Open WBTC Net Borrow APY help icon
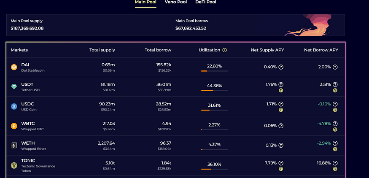This screenshot has height=178, width=369. (x=335, y=124)
